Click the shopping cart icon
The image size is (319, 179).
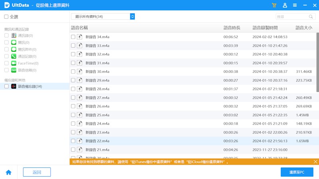(274, 5)
